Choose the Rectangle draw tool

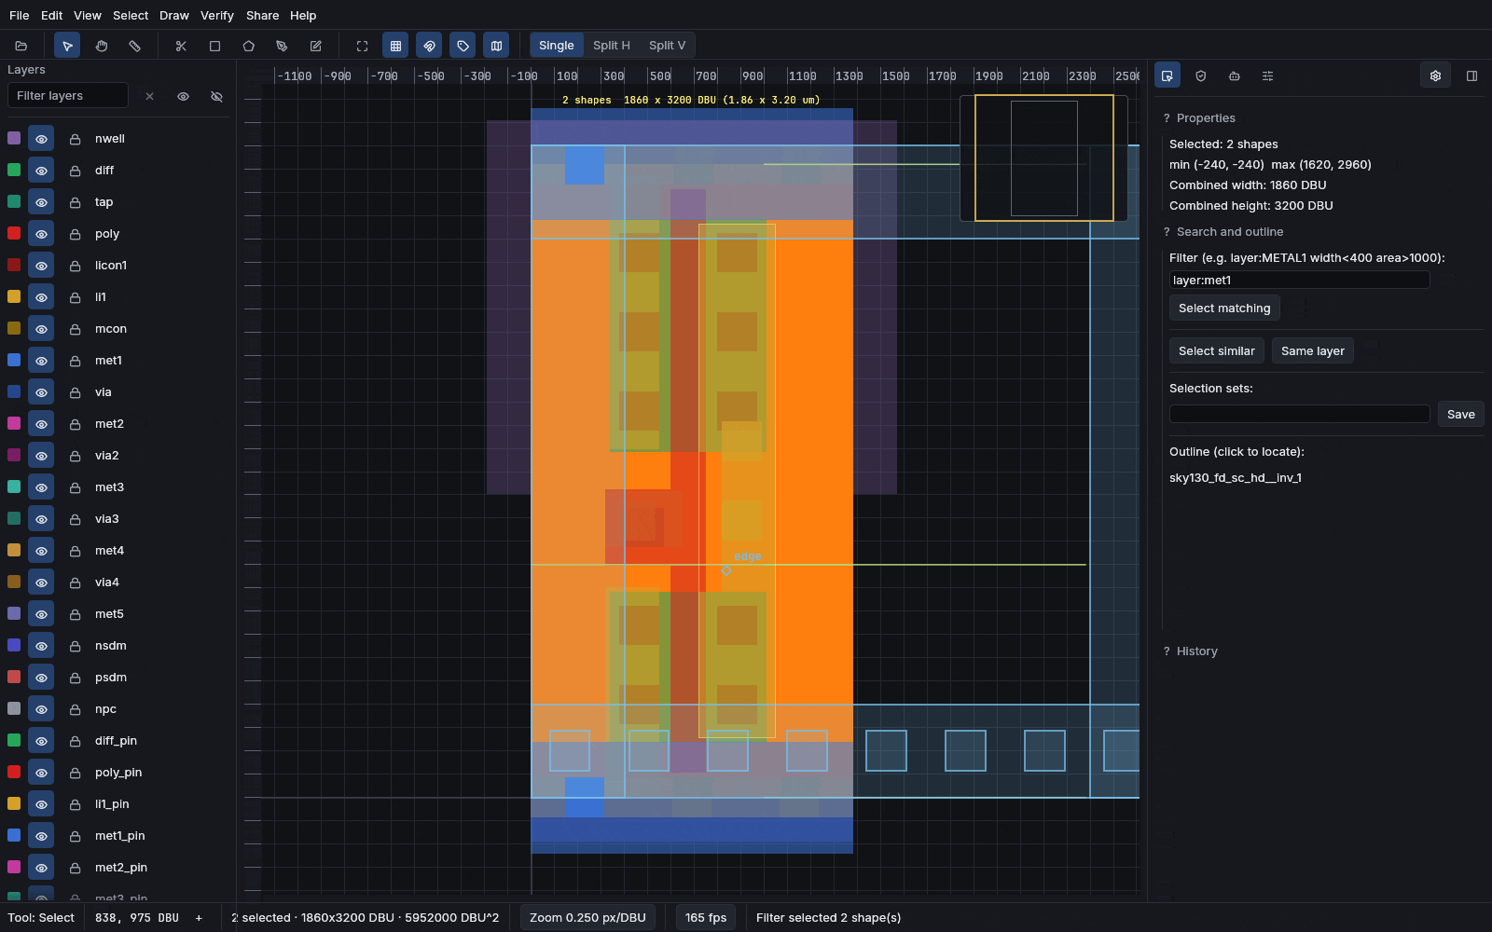[x=215, y=46]
